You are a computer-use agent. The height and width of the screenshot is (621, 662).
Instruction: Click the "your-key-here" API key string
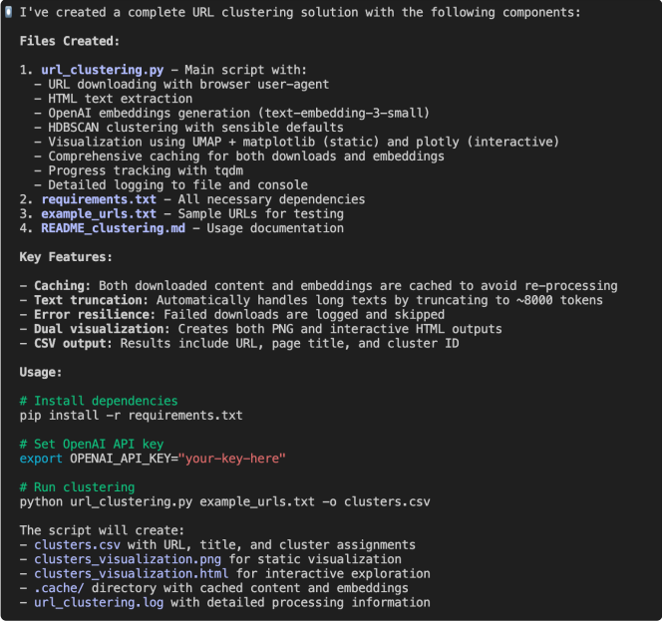click(x=234, y=459)
